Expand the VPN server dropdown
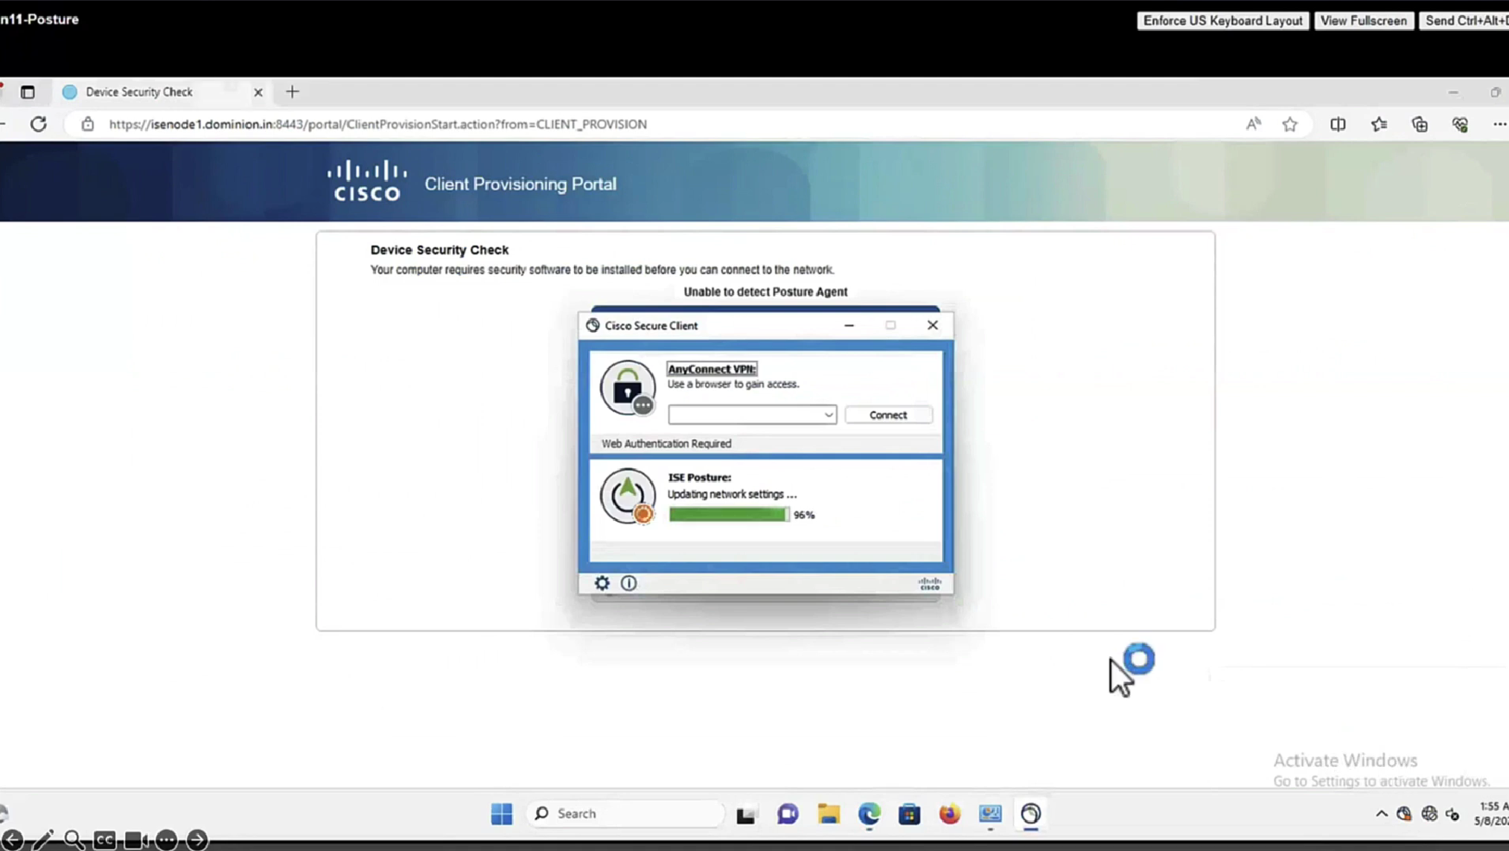Image resolution: width=1509 pixels, height=851 pixels. pos(828,415)
